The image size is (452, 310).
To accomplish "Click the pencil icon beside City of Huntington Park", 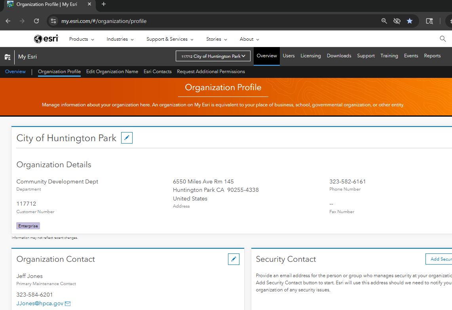I will coord(127,138).
